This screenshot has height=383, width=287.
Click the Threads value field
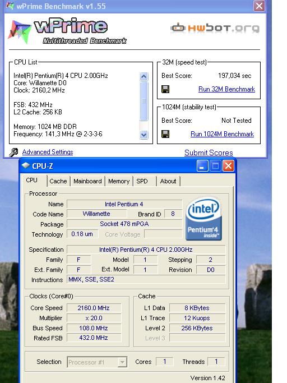216,362
